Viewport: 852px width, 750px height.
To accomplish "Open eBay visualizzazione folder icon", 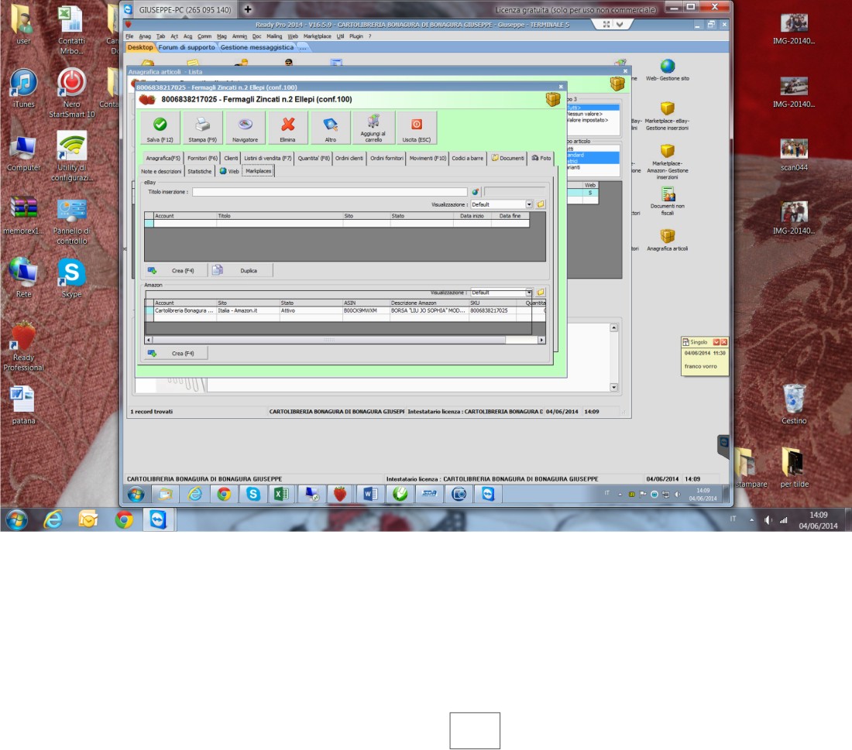I will tap(541, 204).
